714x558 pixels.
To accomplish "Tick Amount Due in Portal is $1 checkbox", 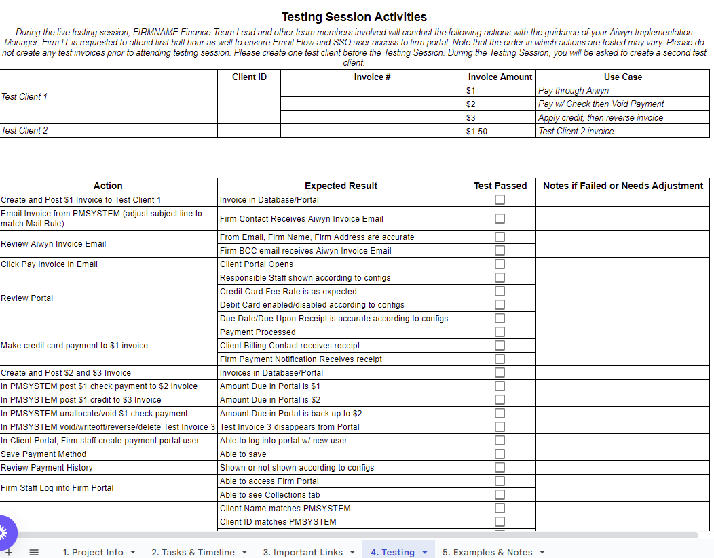I will pos(500,386).
